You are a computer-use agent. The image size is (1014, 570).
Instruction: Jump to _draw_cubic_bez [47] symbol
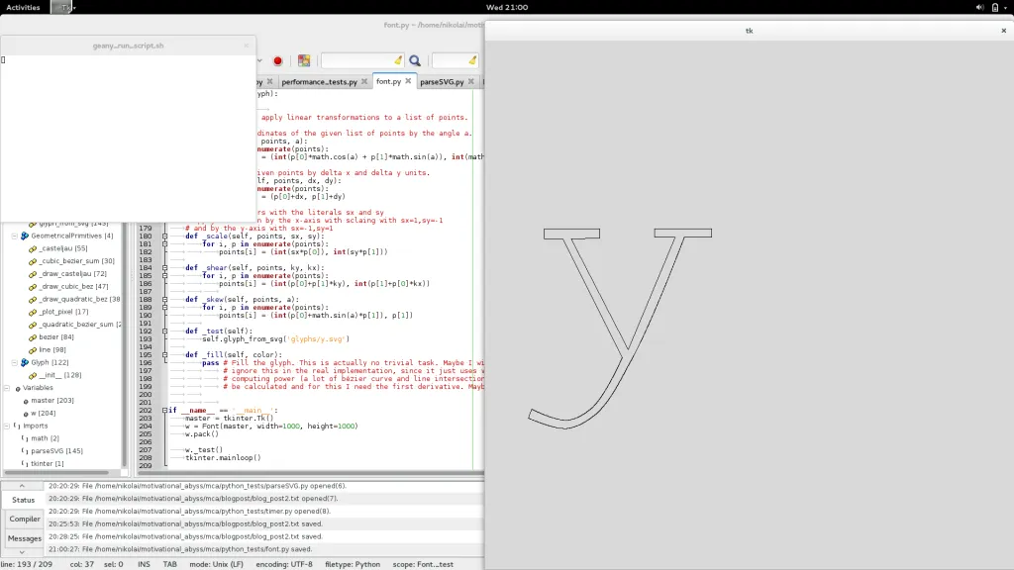pos(73,286)
